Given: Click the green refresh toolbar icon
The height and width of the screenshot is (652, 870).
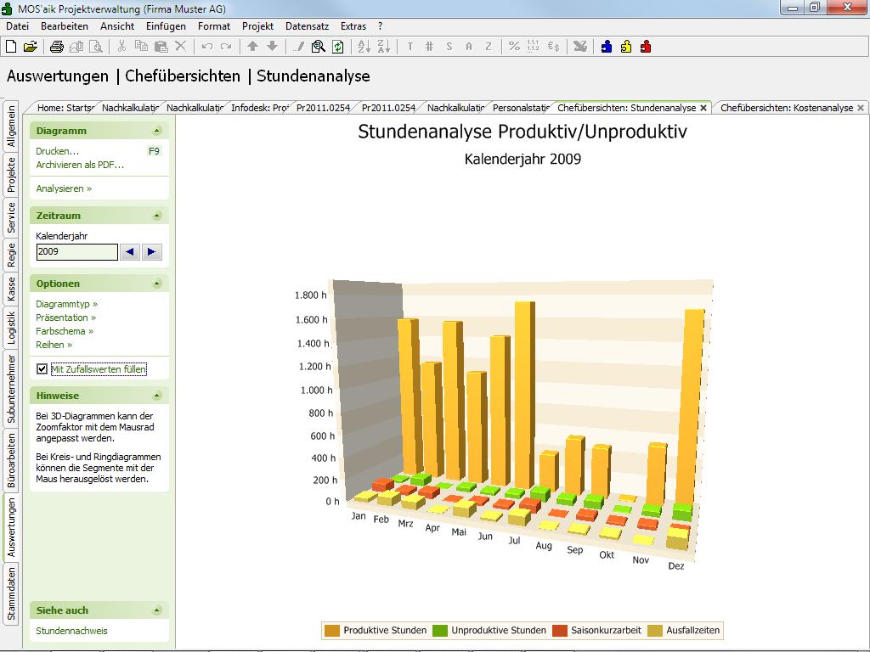Looking at the screenshot, I should point(337,47).
